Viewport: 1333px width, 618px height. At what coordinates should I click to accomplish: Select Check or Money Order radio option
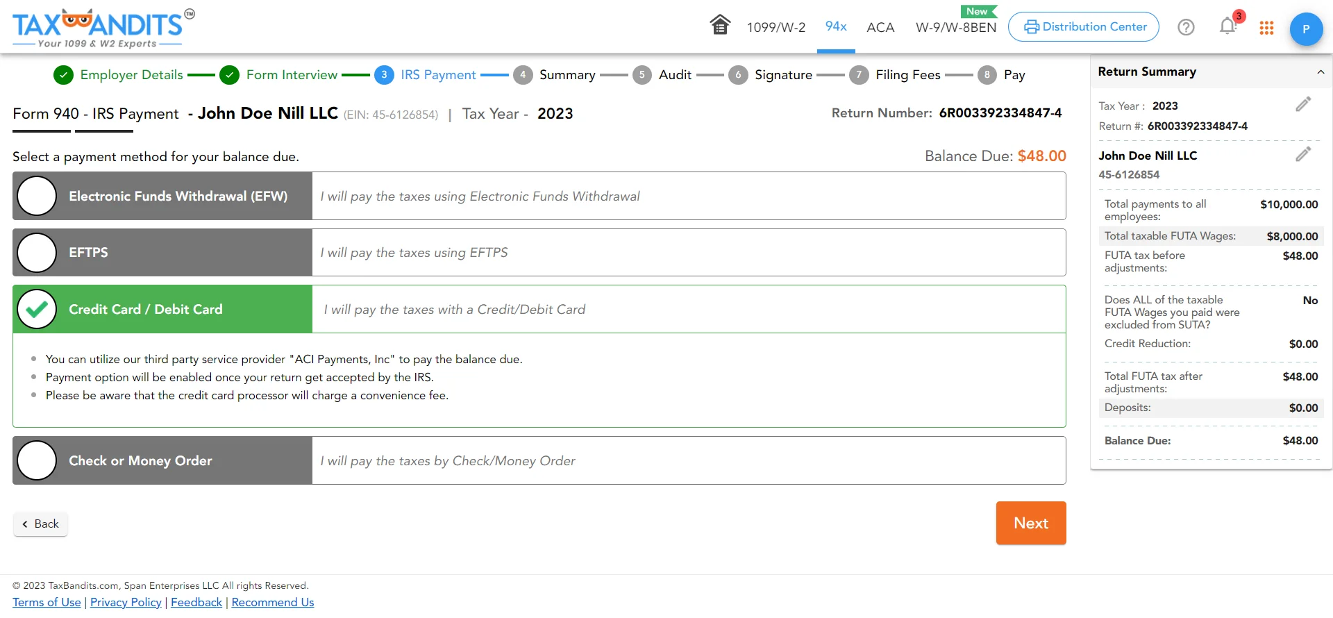(37, 460)
